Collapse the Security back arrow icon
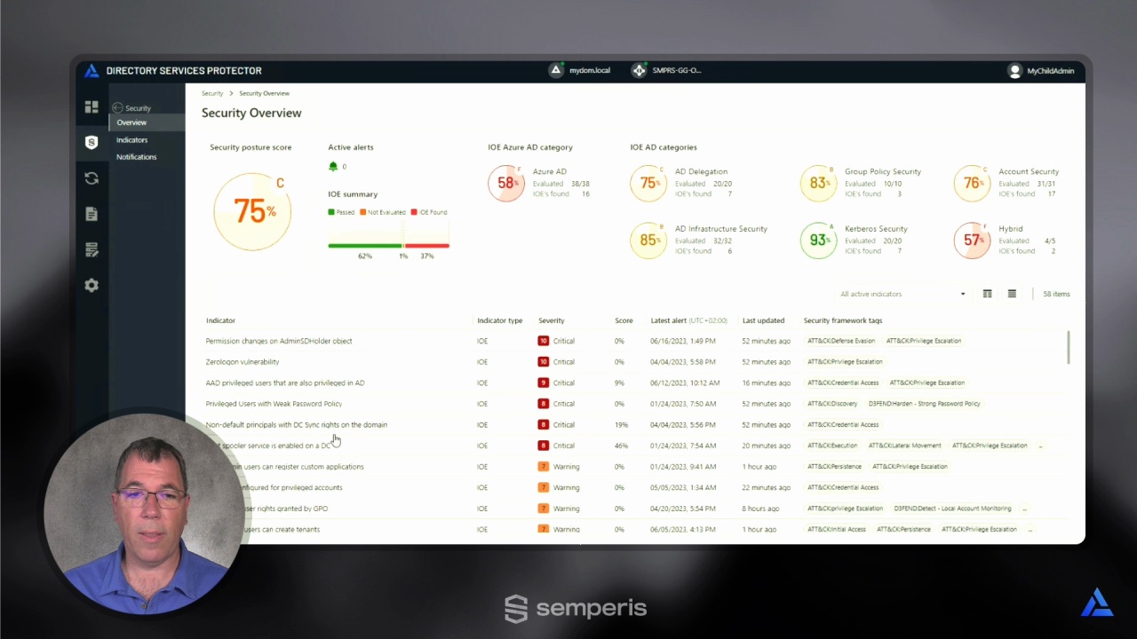Screen dimensions: 1137x639 click(x=117, y=107)
